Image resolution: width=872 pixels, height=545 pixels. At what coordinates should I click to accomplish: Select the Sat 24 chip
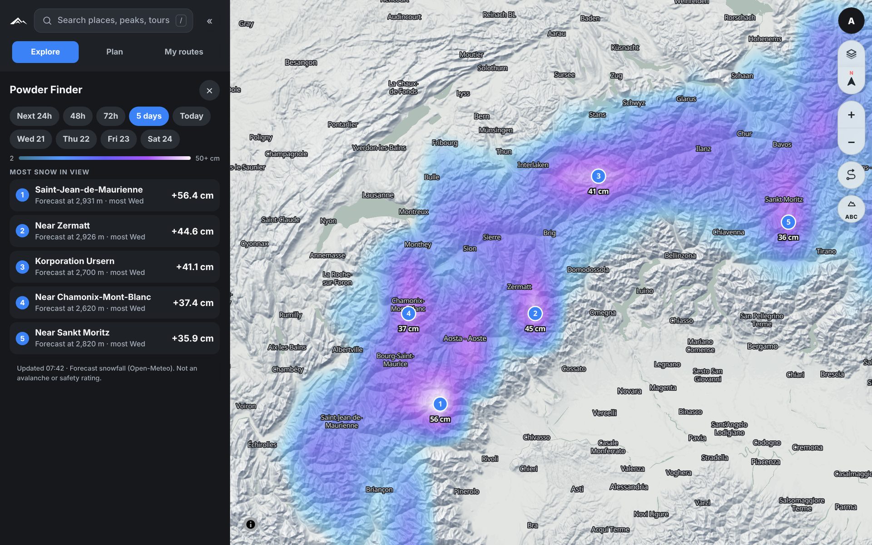[160, 139]
